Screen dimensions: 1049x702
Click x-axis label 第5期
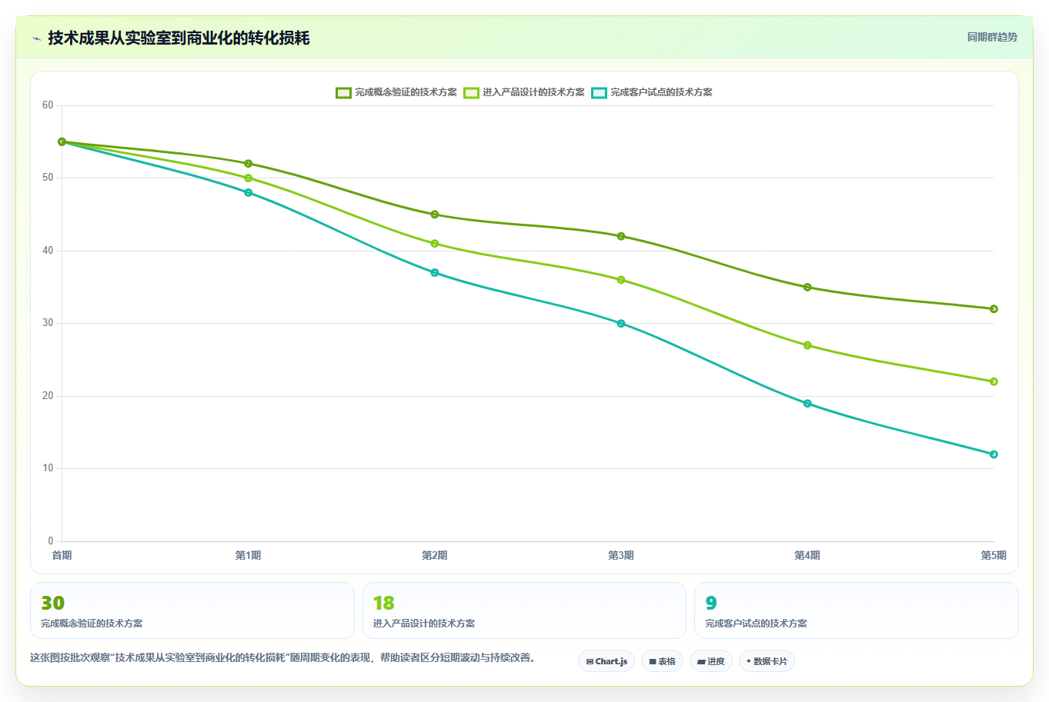pos(994,555)
